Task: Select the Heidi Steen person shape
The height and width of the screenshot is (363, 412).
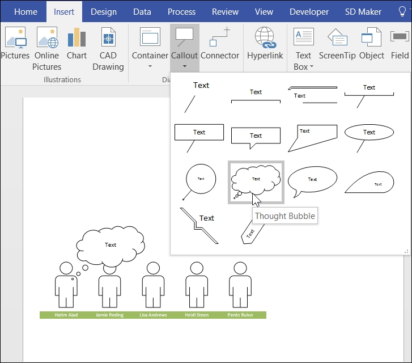Action: [197, 285]
